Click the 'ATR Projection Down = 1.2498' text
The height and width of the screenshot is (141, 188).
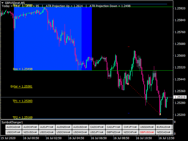[110, 6]
